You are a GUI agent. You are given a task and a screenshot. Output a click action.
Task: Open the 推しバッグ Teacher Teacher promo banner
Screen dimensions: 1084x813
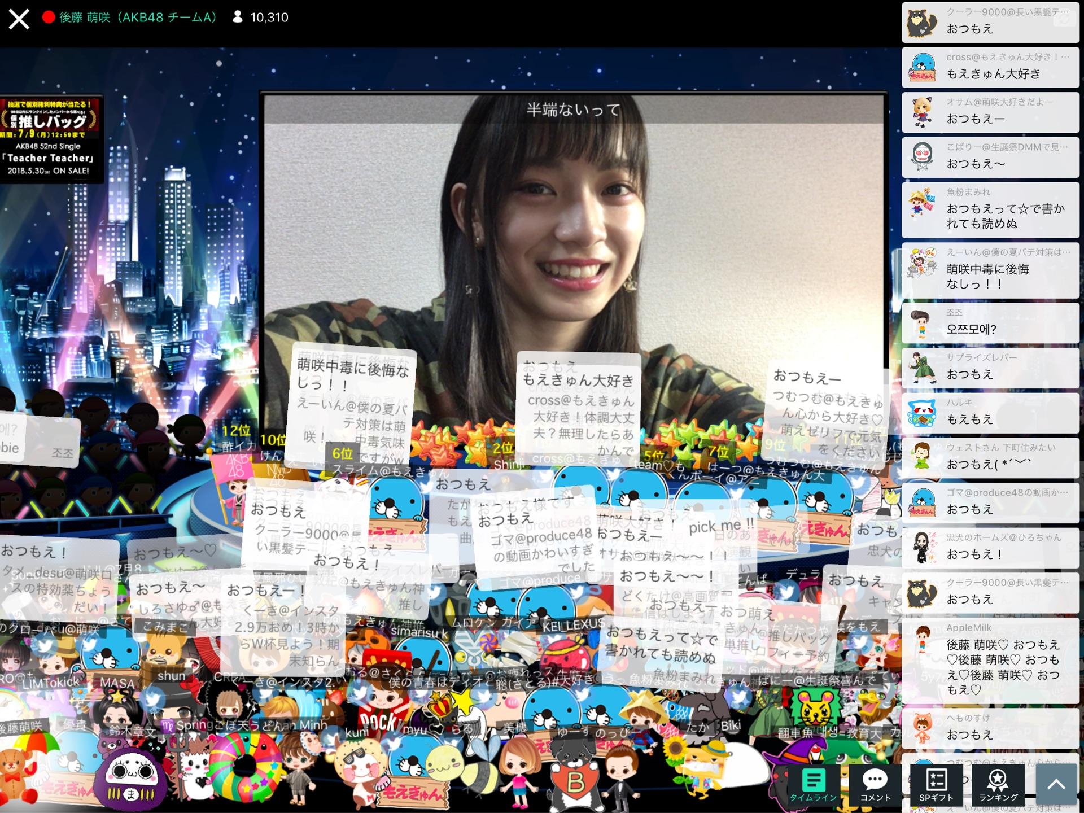pyautogui.click(x=51, y=138)
